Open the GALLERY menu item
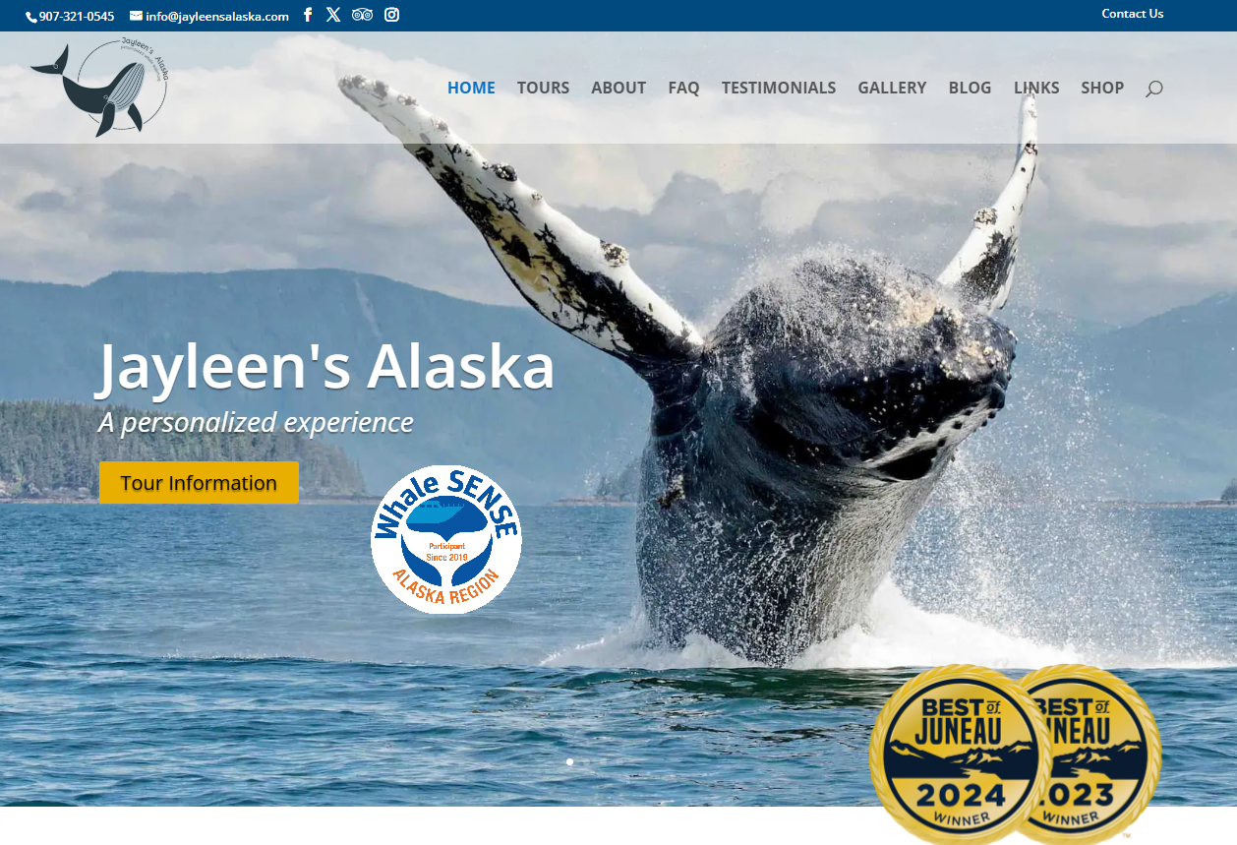Viewport: 1237px width, 845px height. tap(892, 88)
